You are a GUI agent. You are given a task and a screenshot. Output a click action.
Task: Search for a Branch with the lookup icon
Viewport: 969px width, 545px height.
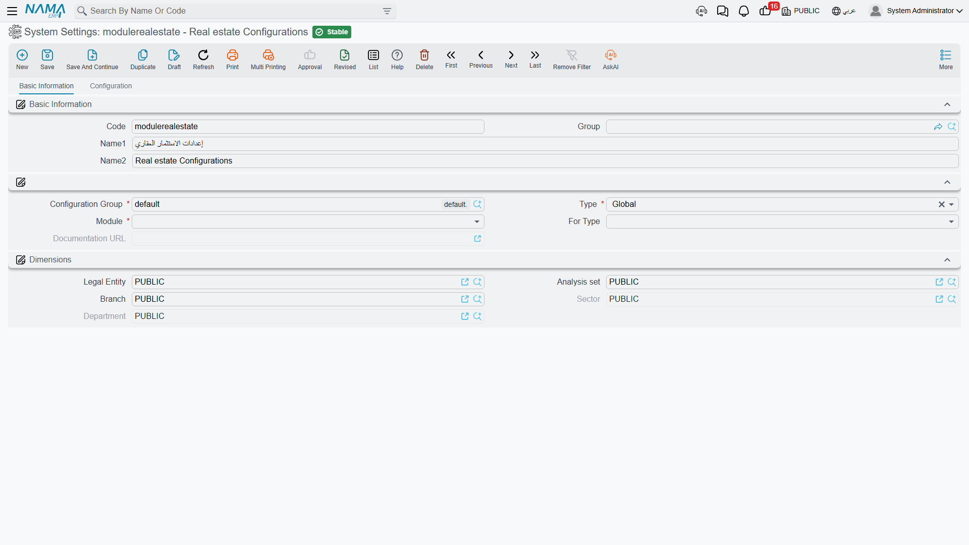[477, 299]
